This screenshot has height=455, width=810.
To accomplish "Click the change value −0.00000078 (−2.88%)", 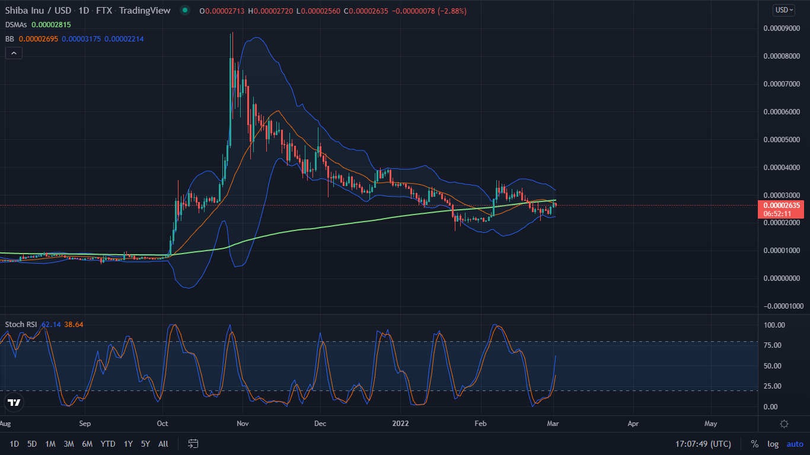I will click(430, 11).
